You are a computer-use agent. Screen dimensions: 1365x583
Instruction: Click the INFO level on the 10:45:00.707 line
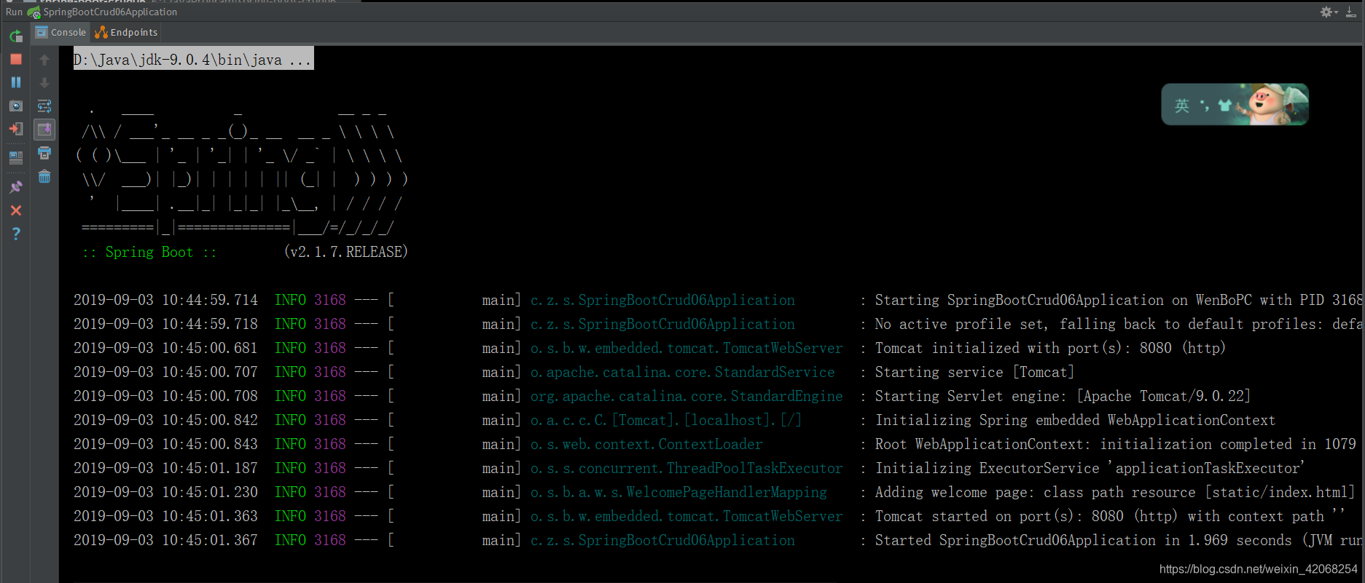pyautogui.click(x=290, y=372)
